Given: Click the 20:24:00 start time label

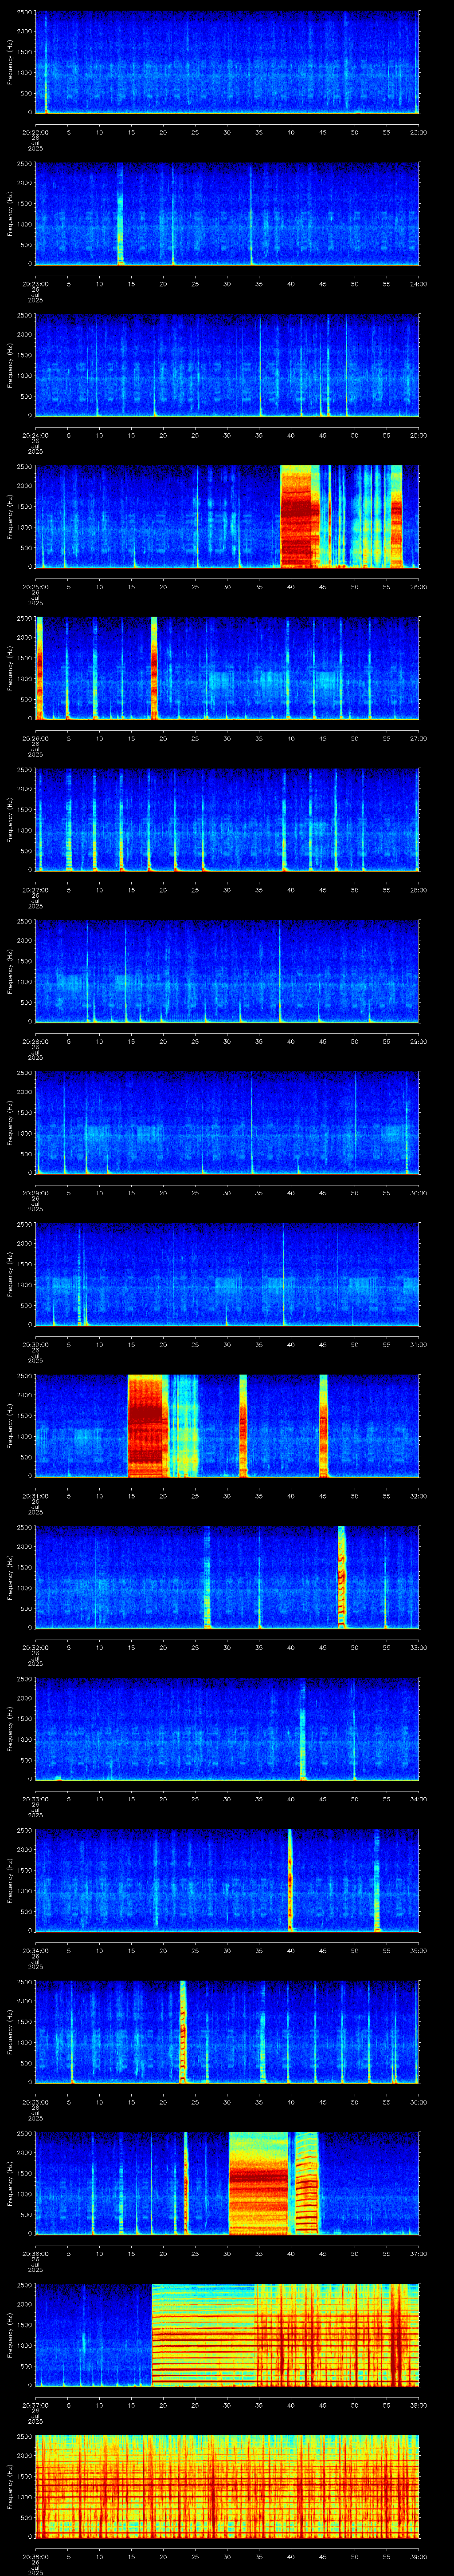Looking at the screenshot, I should pos(35,435).
